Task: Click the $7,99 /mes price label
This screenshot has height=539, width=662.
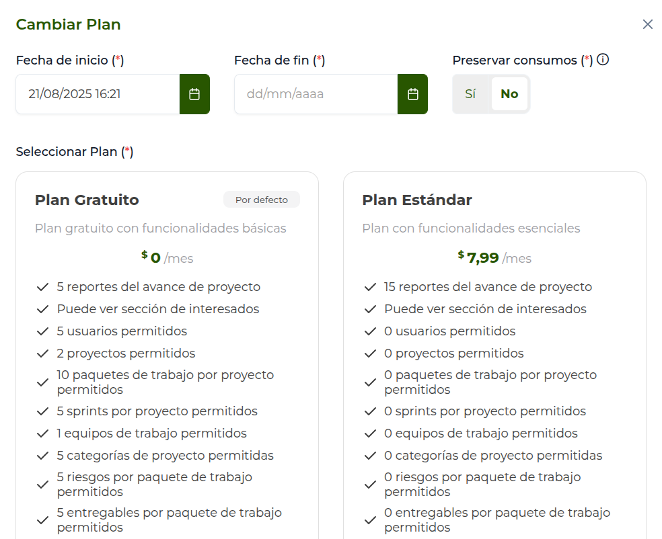Action: coord(494,257)
